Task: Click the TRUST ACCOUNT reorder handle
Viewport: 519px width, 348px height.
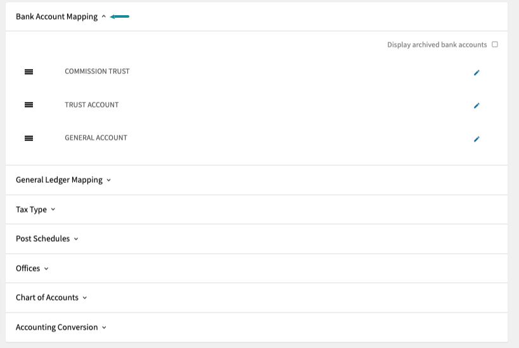Action: tap(29, 105)
